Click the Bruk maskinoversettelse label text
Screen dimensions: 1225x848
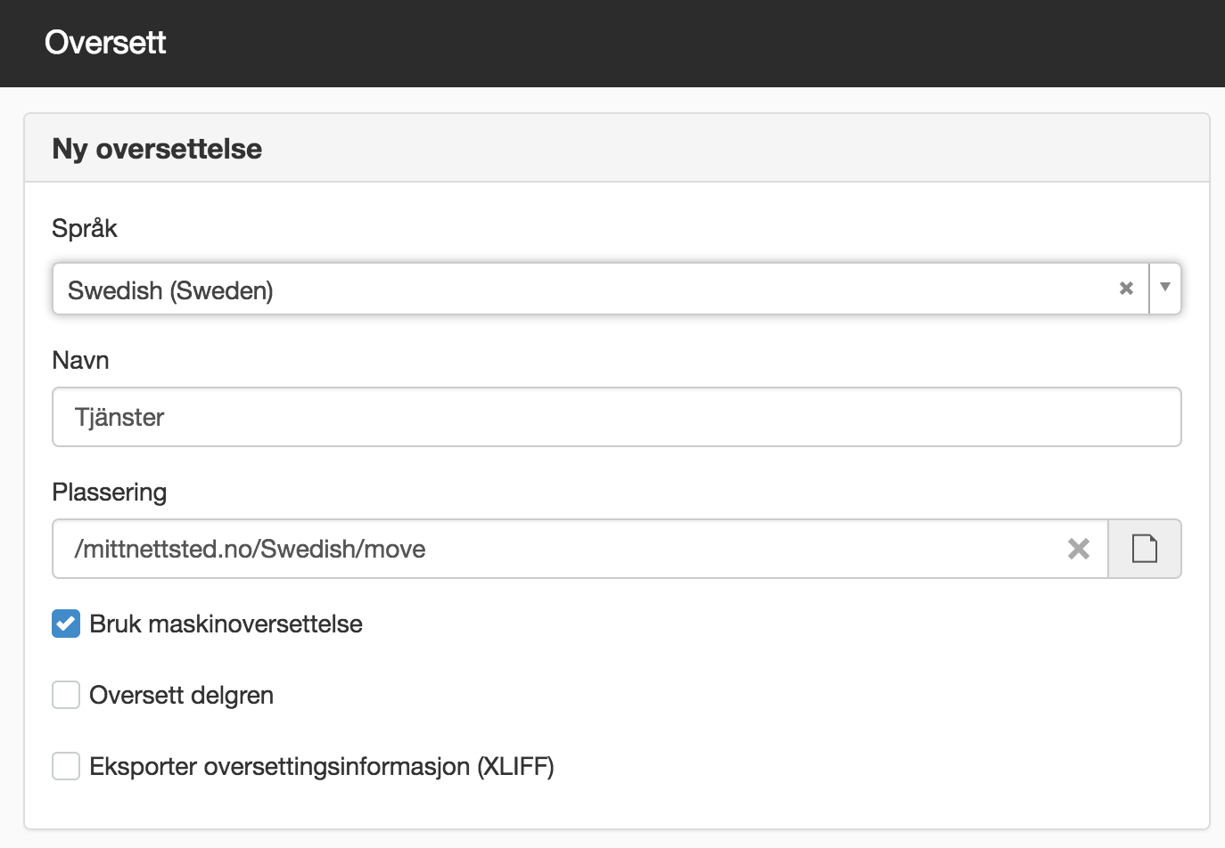coord(226,624)
